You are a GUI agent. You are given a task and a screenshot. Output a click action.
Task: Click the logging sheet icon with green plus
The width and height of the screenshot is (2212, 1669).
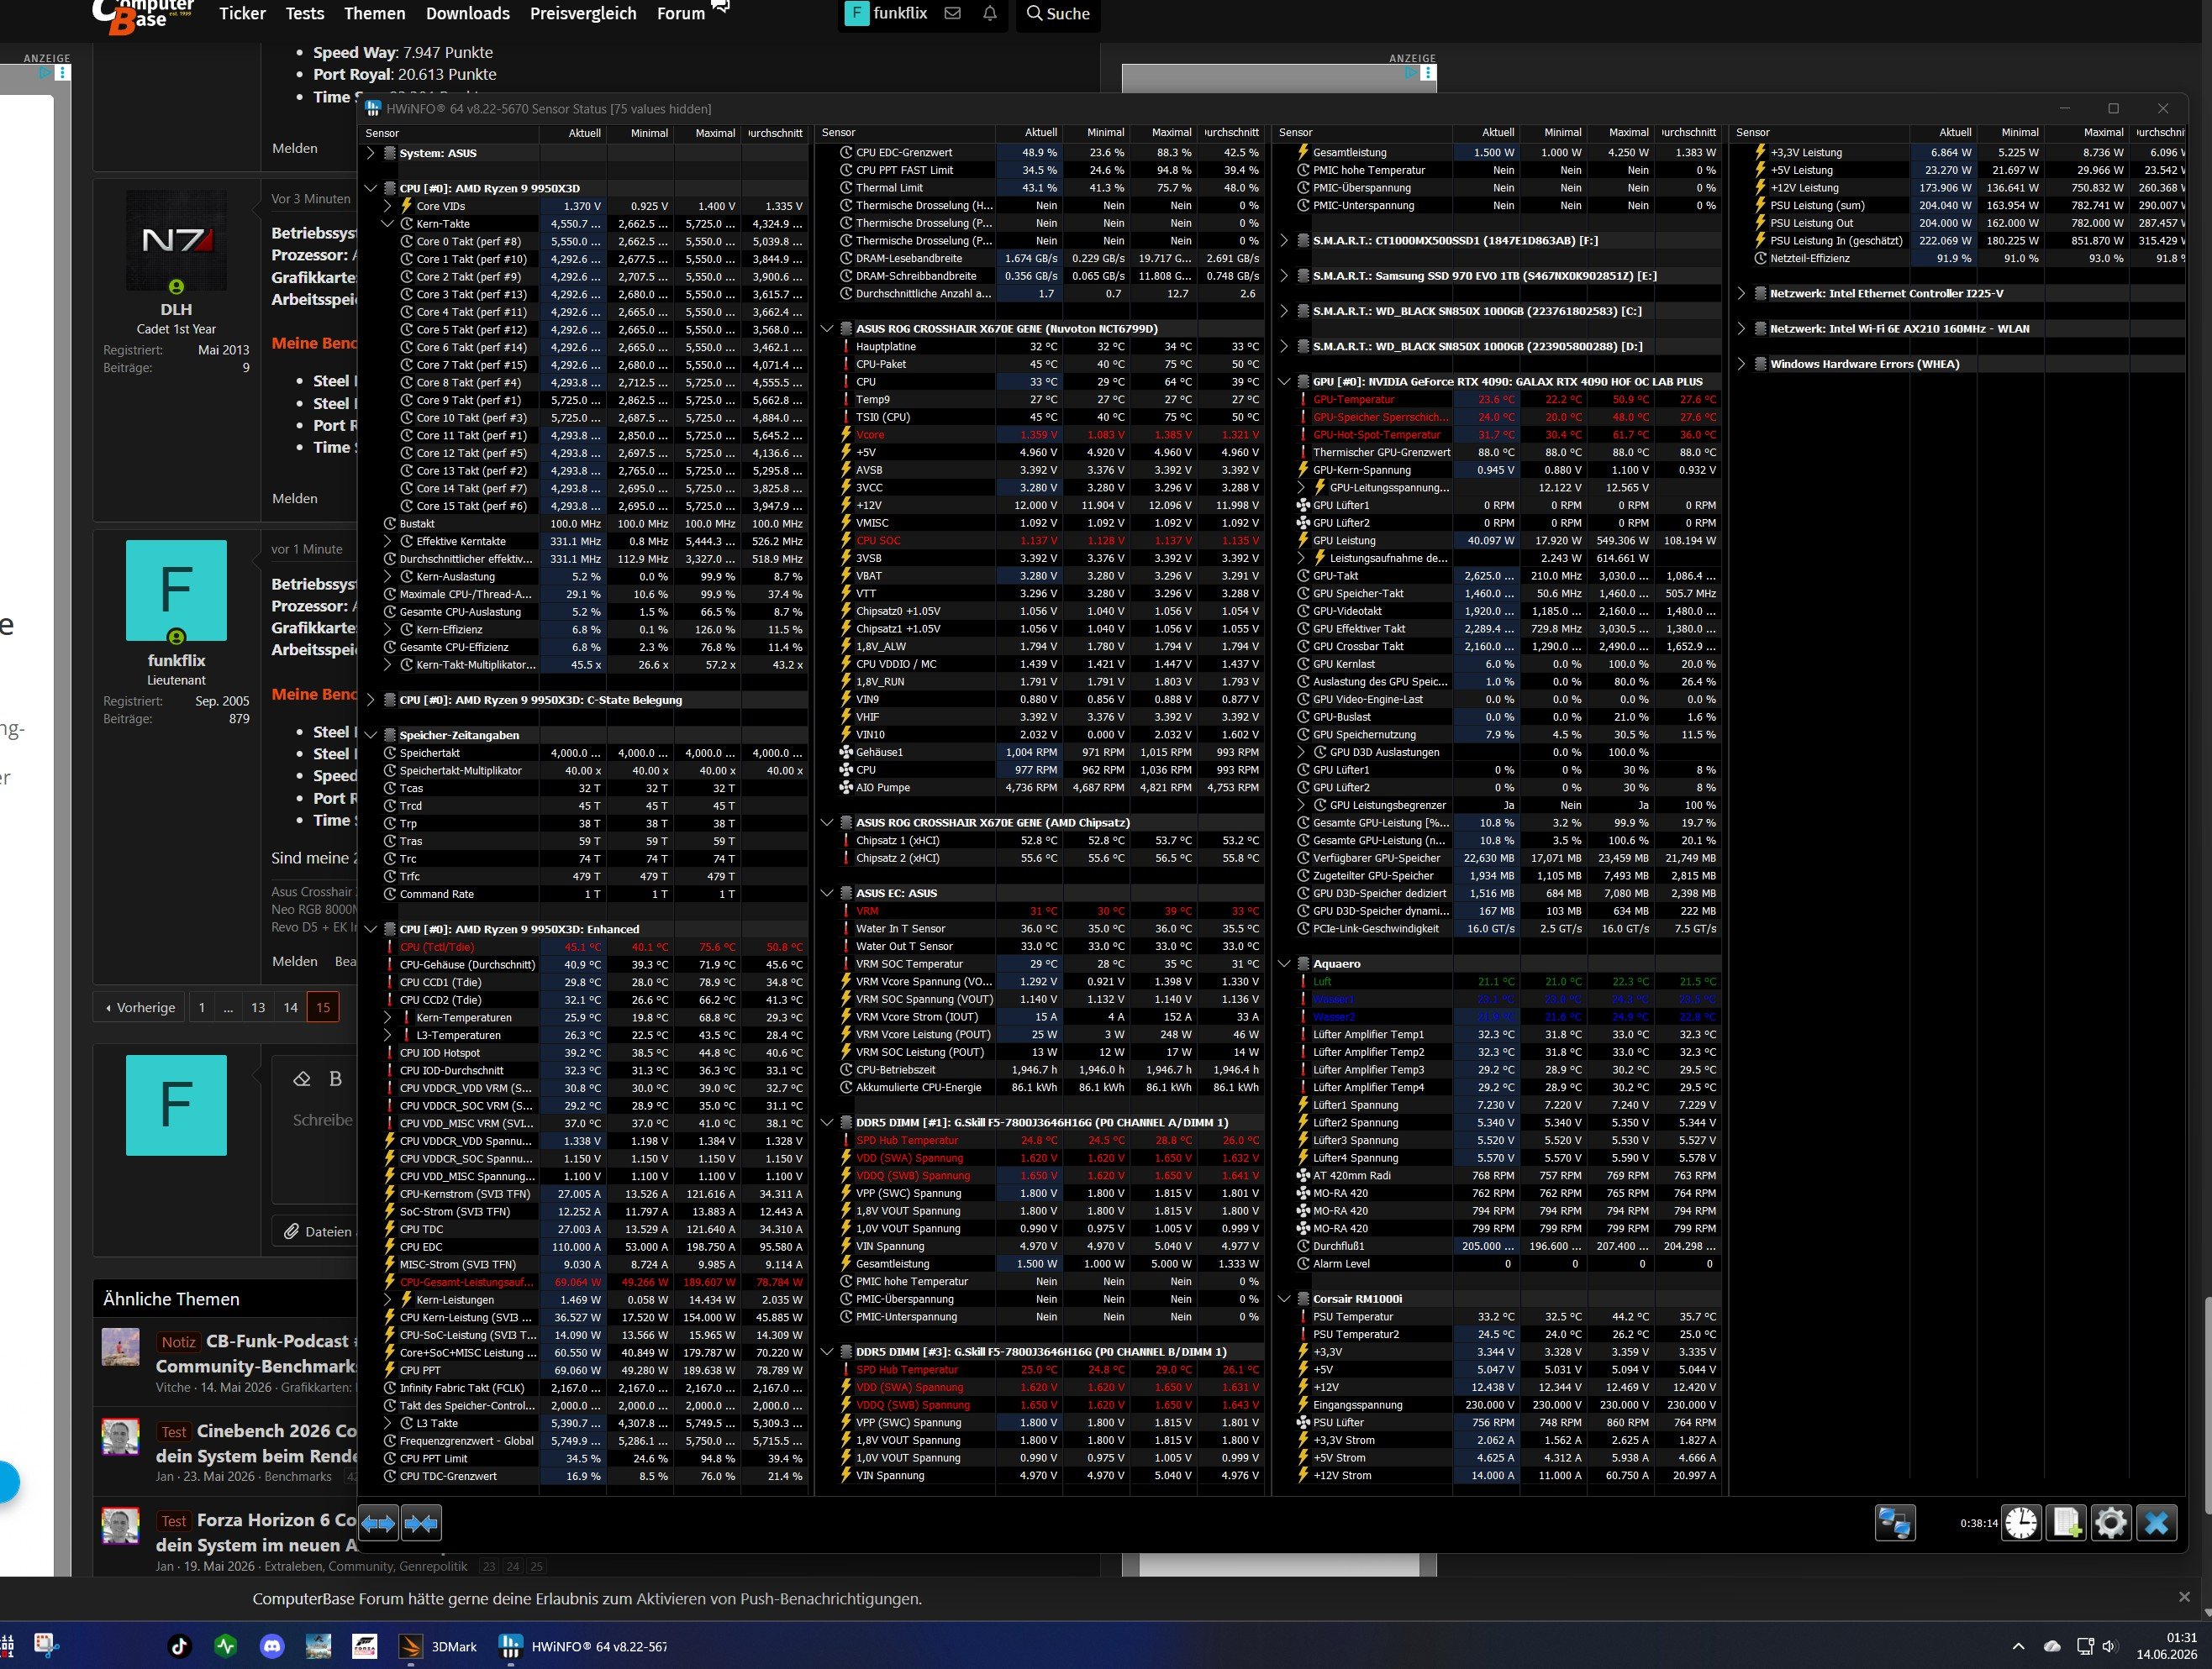pyautogui.click(x=2066, y=1522)
